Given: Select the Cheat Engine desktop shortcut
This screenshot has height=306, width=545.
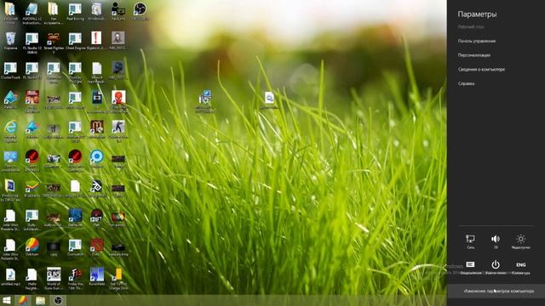Looking at the screenshot, I should click(75, 41).
